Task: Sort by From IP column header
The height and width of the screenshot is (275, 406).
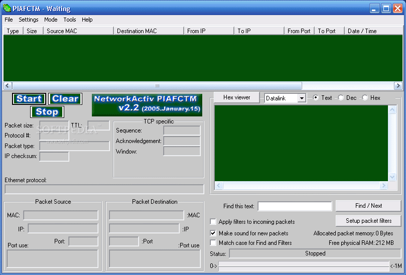Action: coord(209,31)
